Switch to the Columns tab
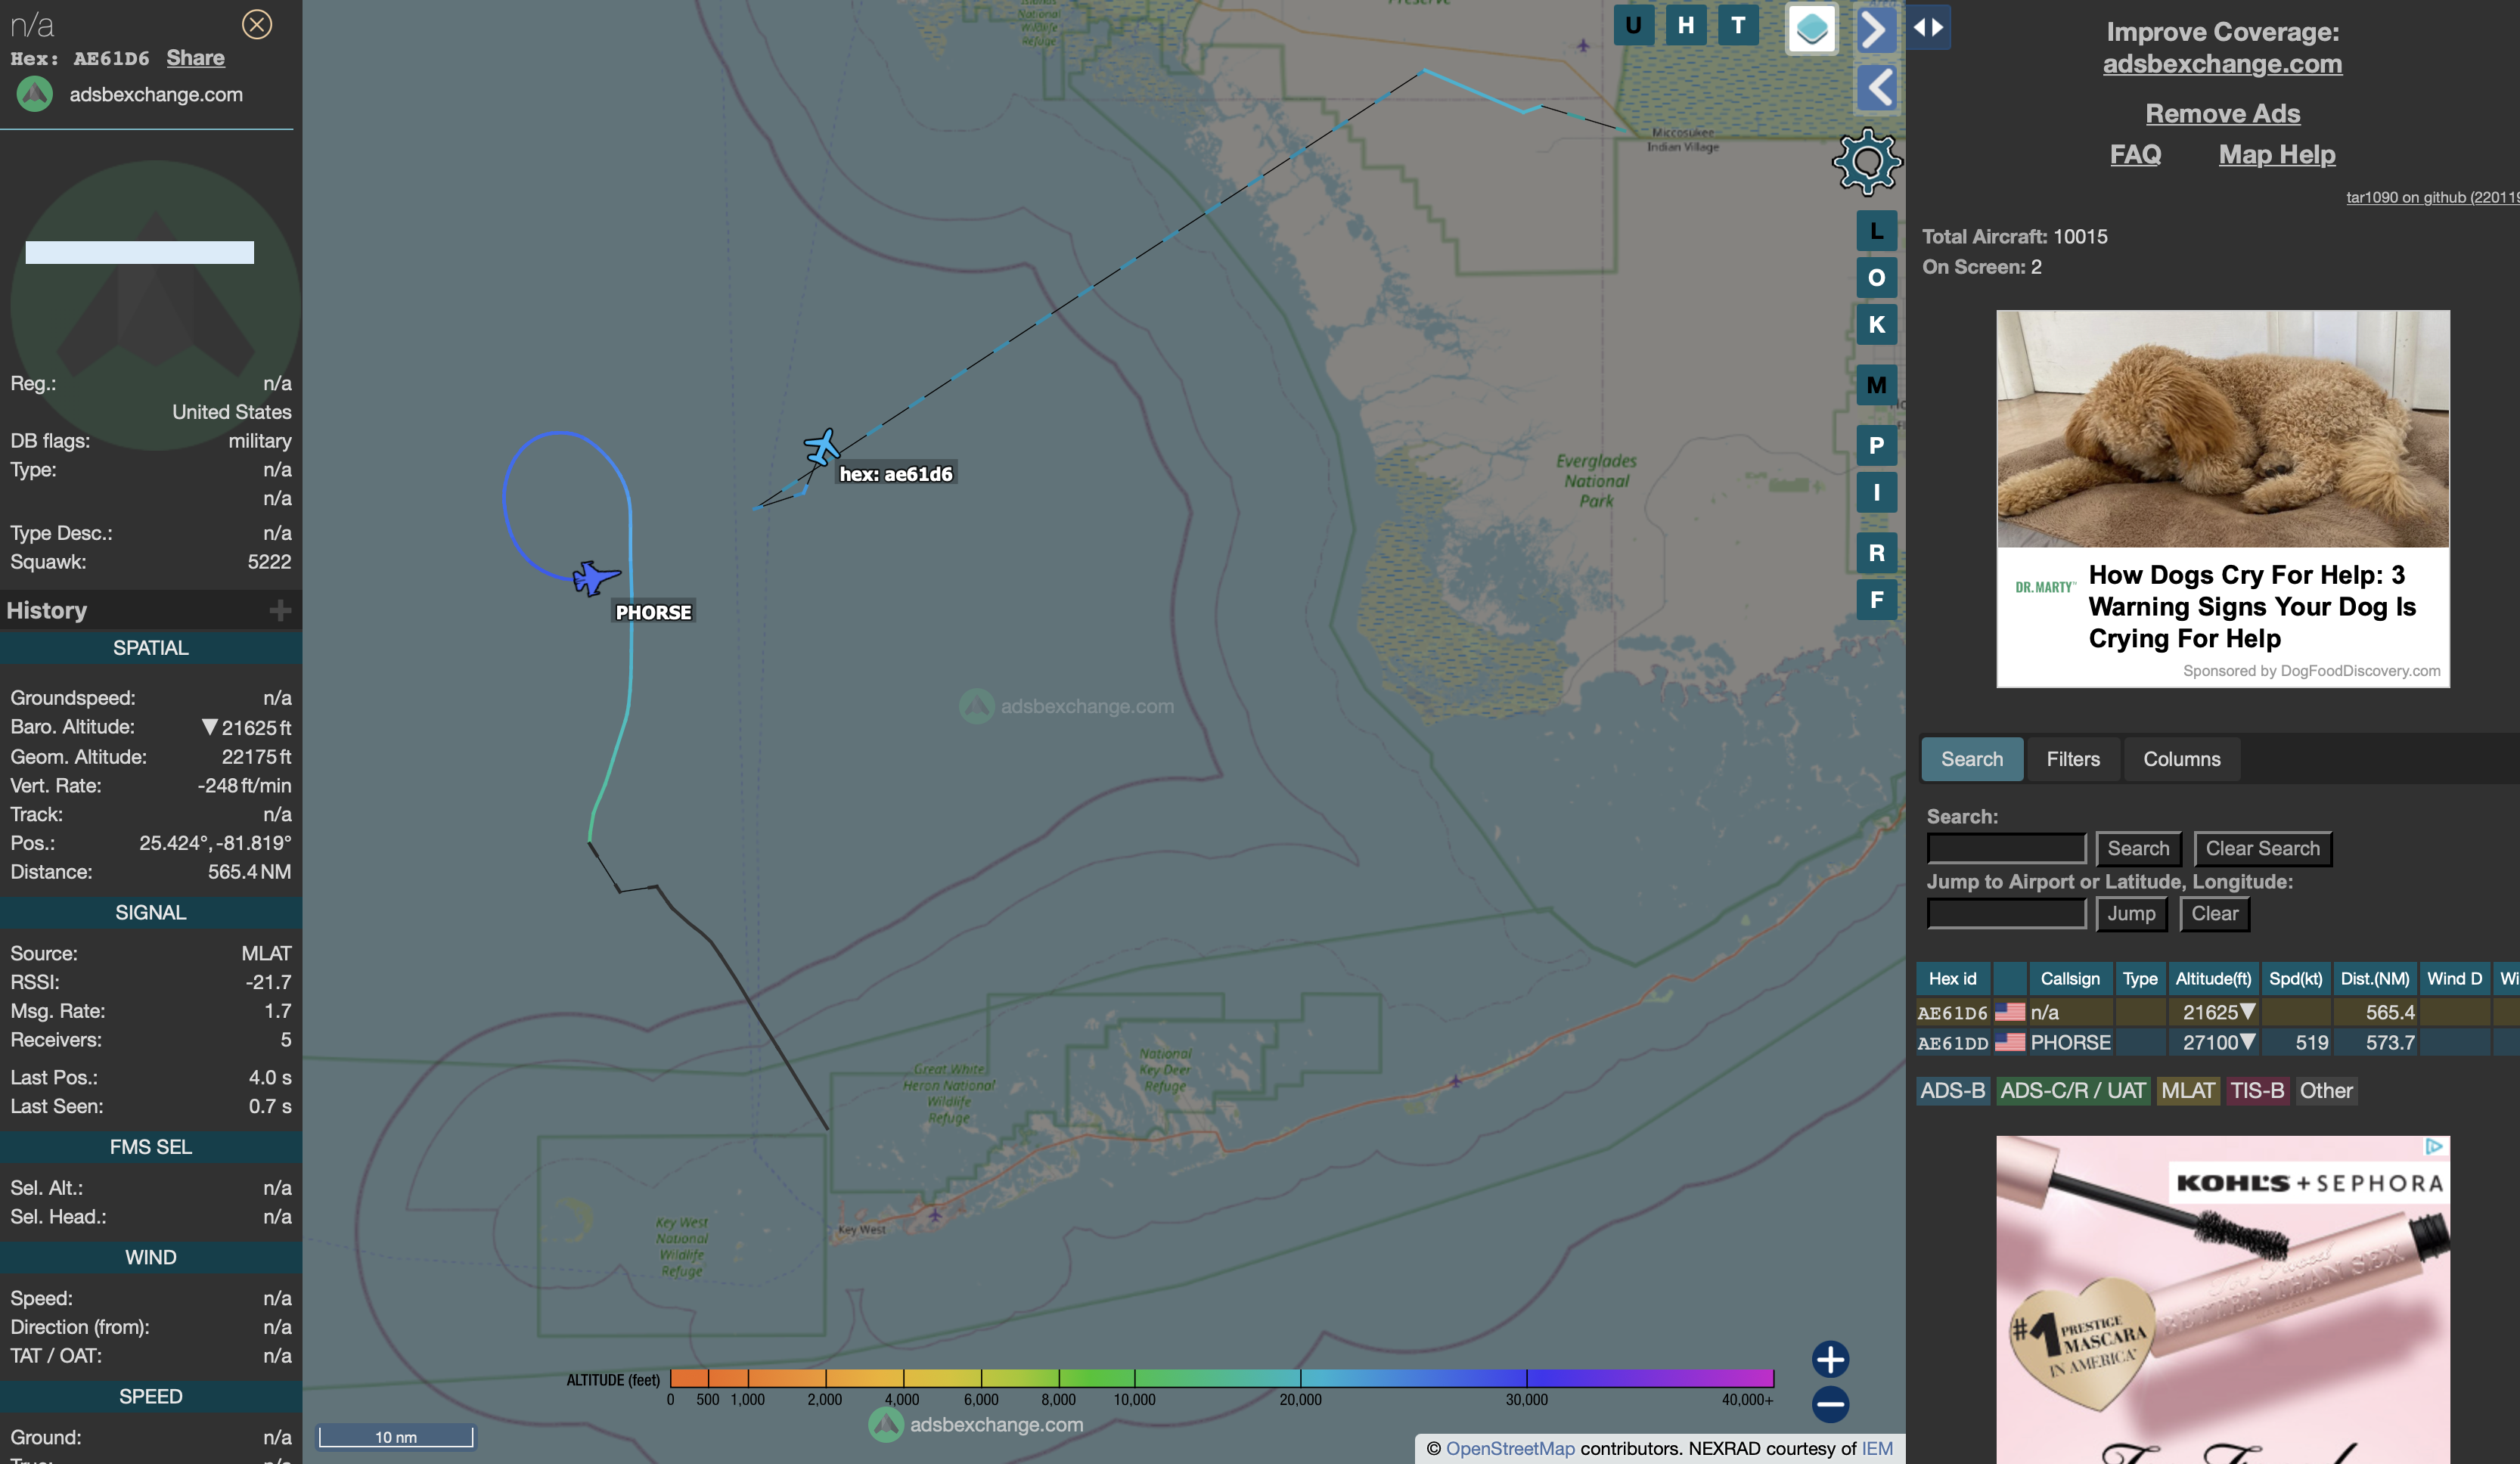Image resolution: width=2520 pixels, height=1464 pixels. 2181,759
